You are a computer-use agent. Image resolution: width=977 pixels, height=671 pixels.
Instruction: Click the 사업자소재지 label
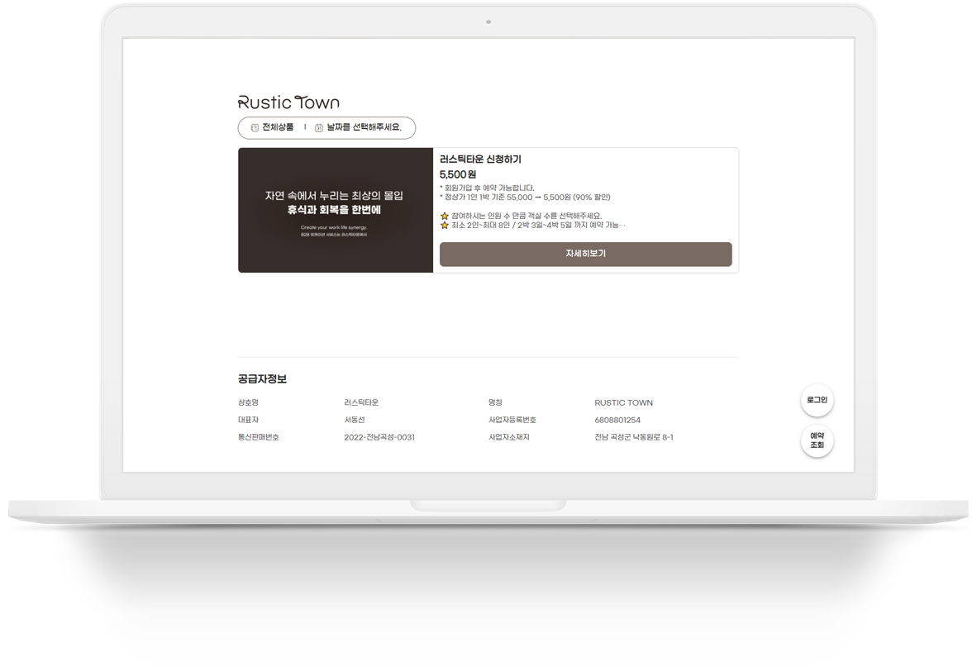click(509, 437)
